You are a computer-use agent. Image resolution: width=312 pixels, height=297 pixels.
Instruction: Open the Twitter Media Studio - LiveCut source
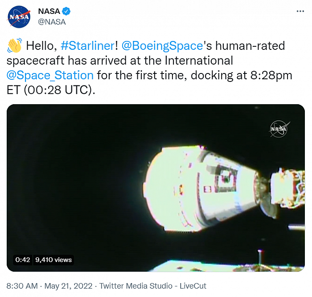click(x=153, y=286)
